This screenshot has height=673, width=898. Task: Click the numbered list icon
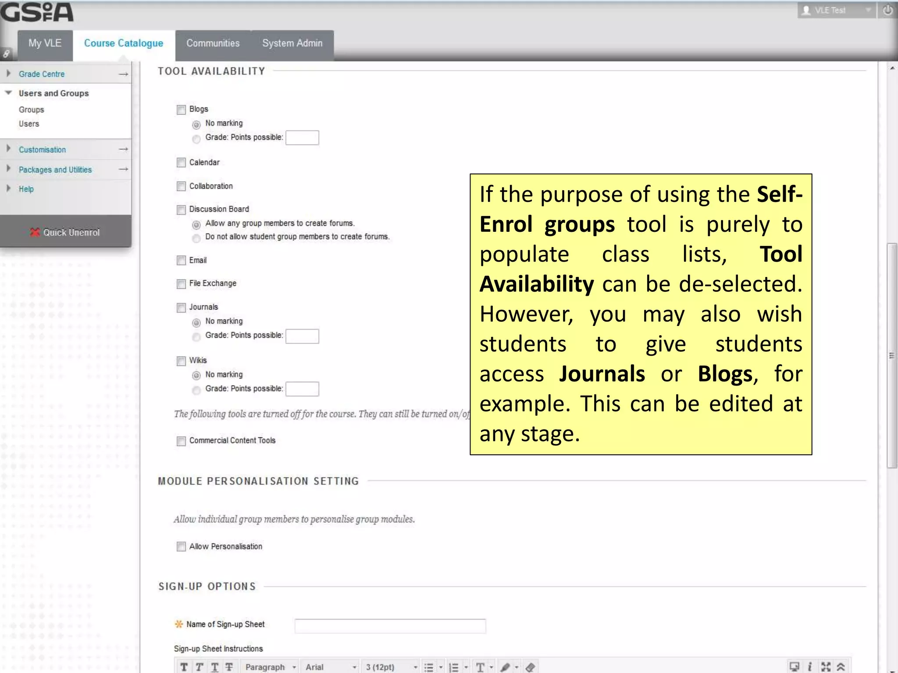point(453,667)
